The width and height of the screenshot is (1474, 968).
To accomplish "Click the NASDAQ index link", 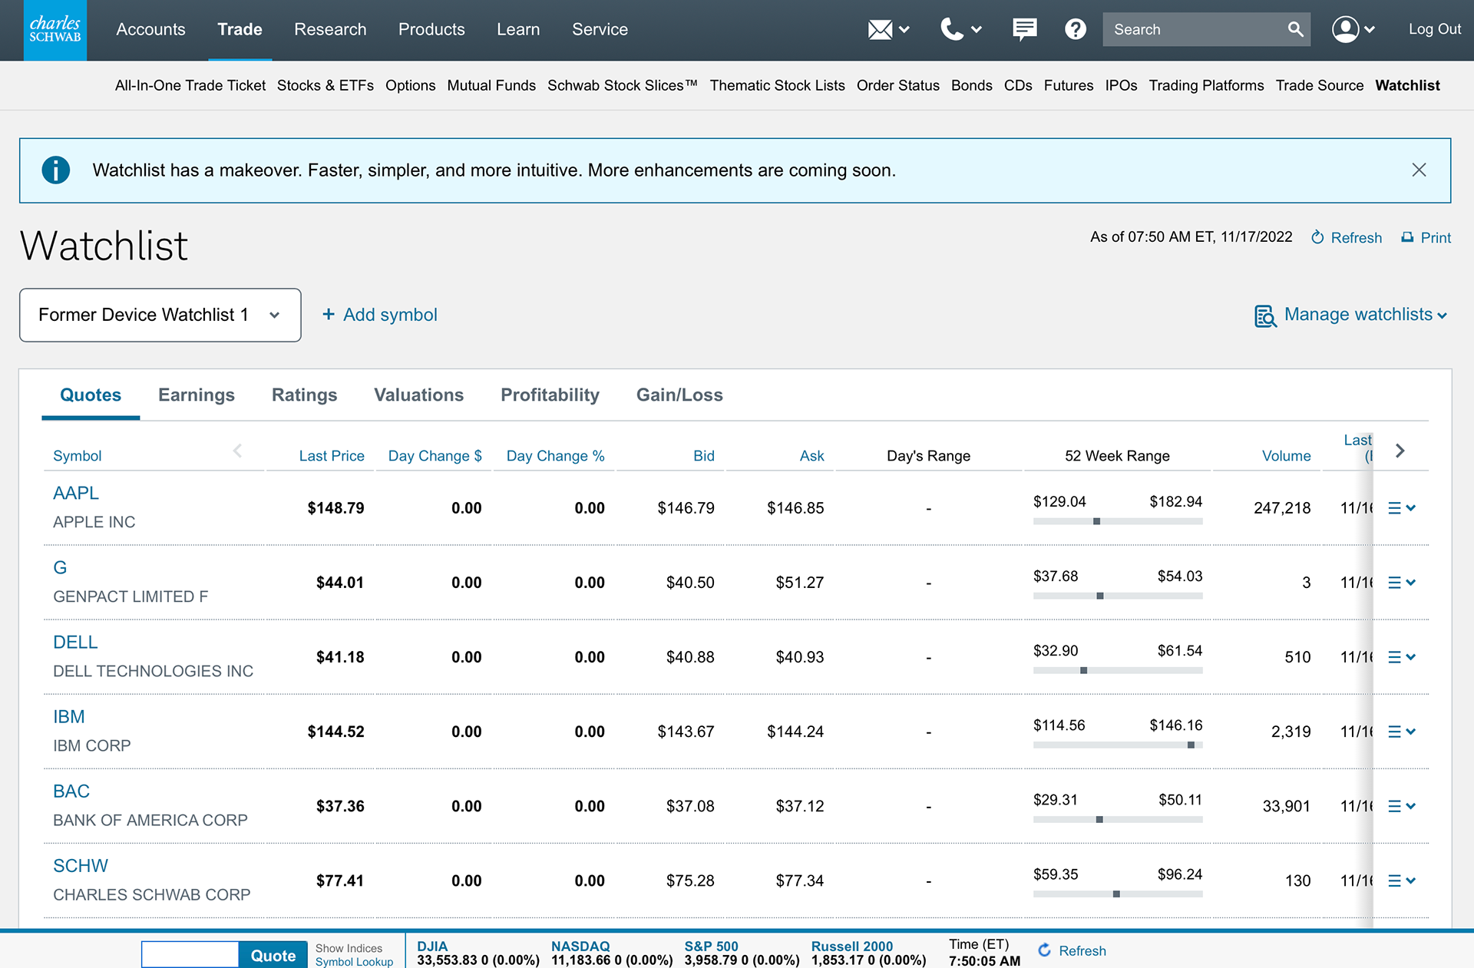I will tap(580, 947).
